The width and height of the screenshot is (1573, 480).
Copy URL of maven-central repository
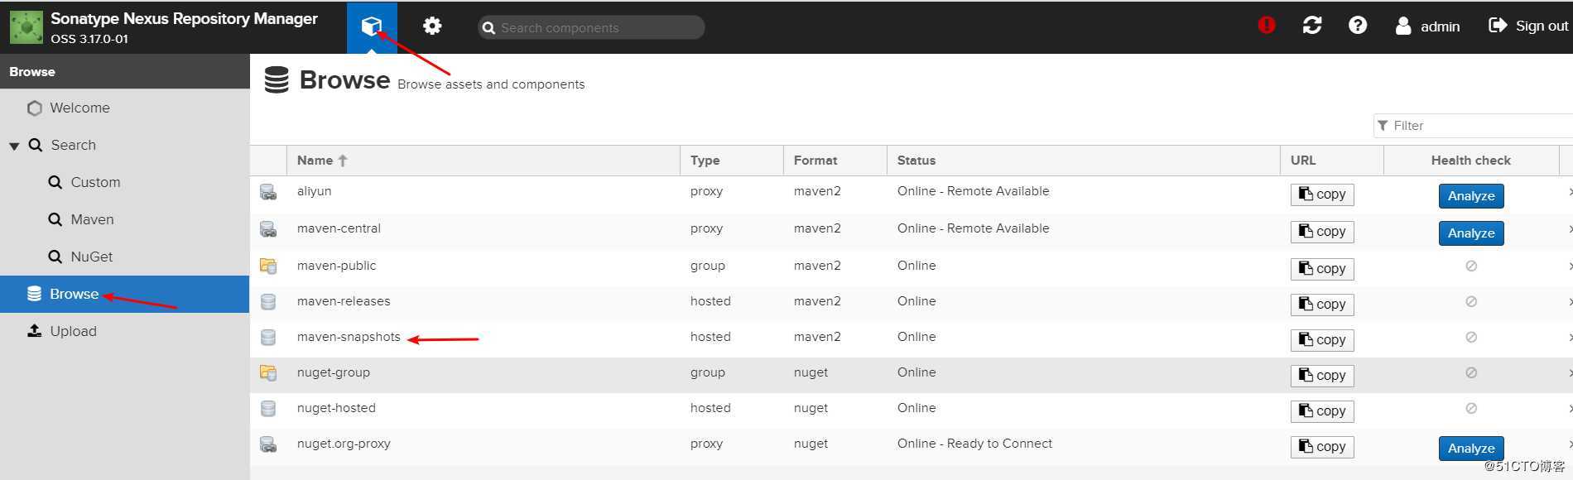tap(1322, 232)
